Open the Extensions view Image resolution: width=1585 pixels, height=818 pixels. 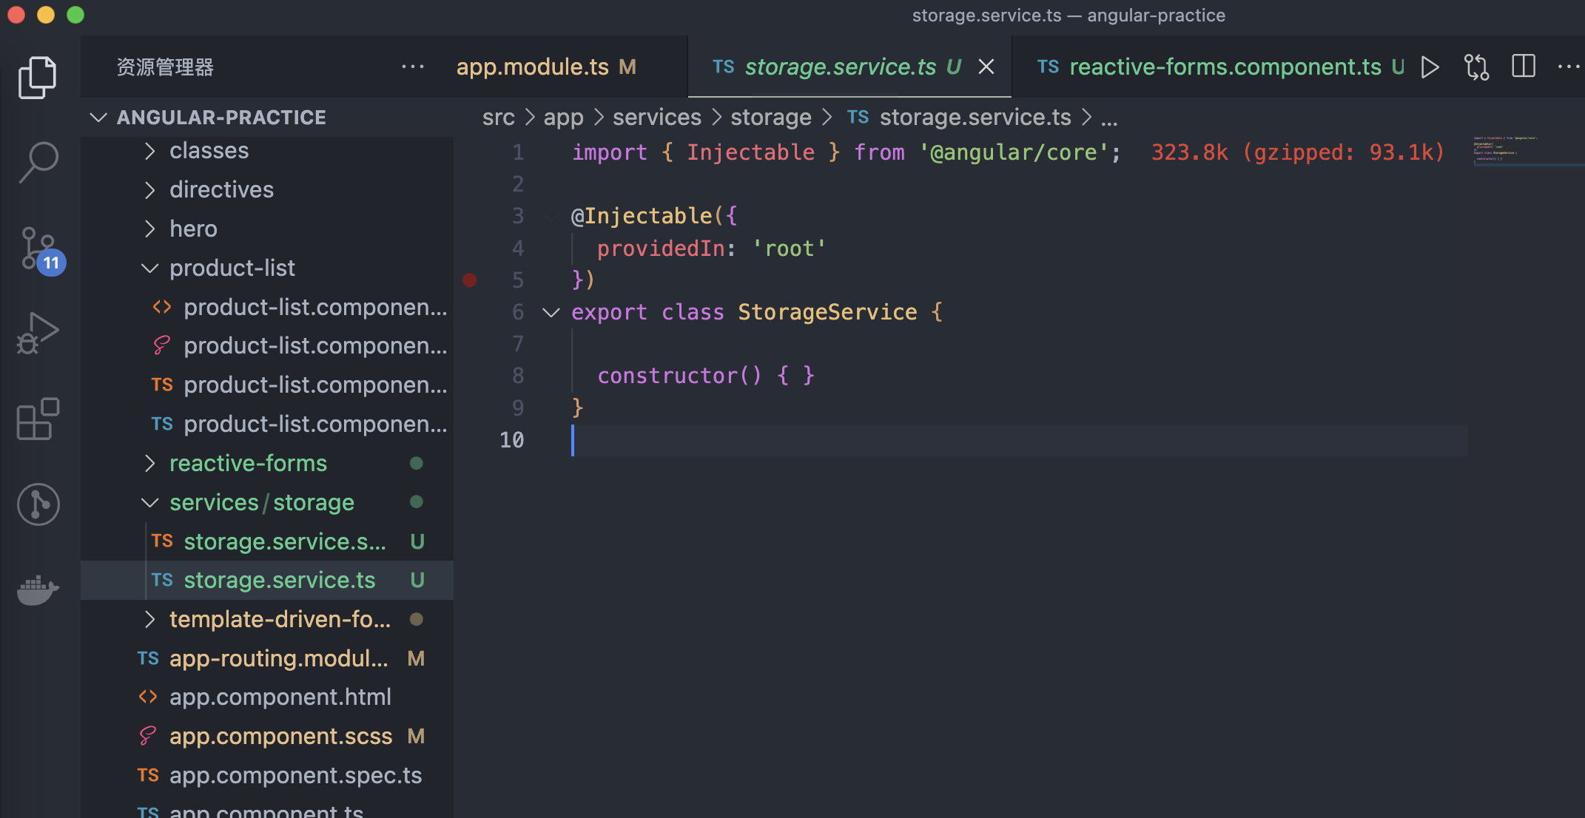pos(37,419)
